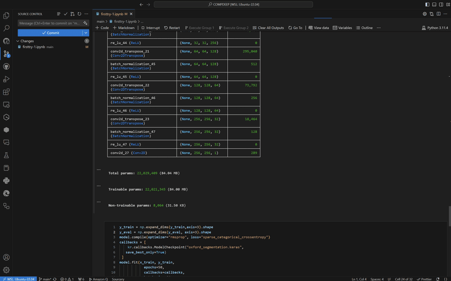Click the blue Commit button
451x281 pixels.
pyautogui.click(x=50, y=33)
